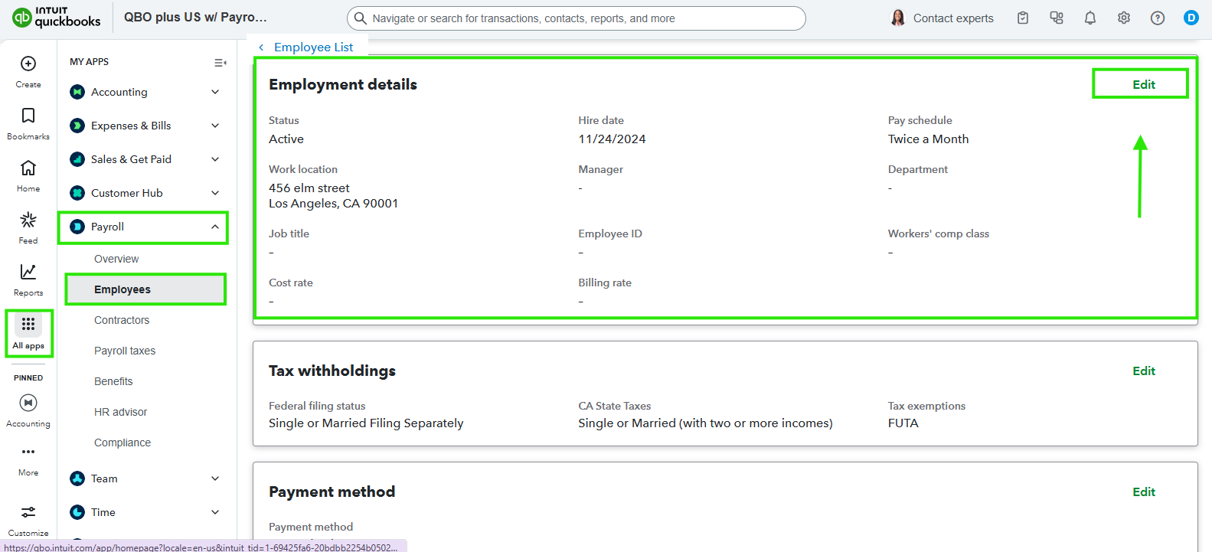Image resolution: width=1212 pixels, height=552 pixels.
Task: Open the apps devices icon in header
Action: [x=1057, y=18]
